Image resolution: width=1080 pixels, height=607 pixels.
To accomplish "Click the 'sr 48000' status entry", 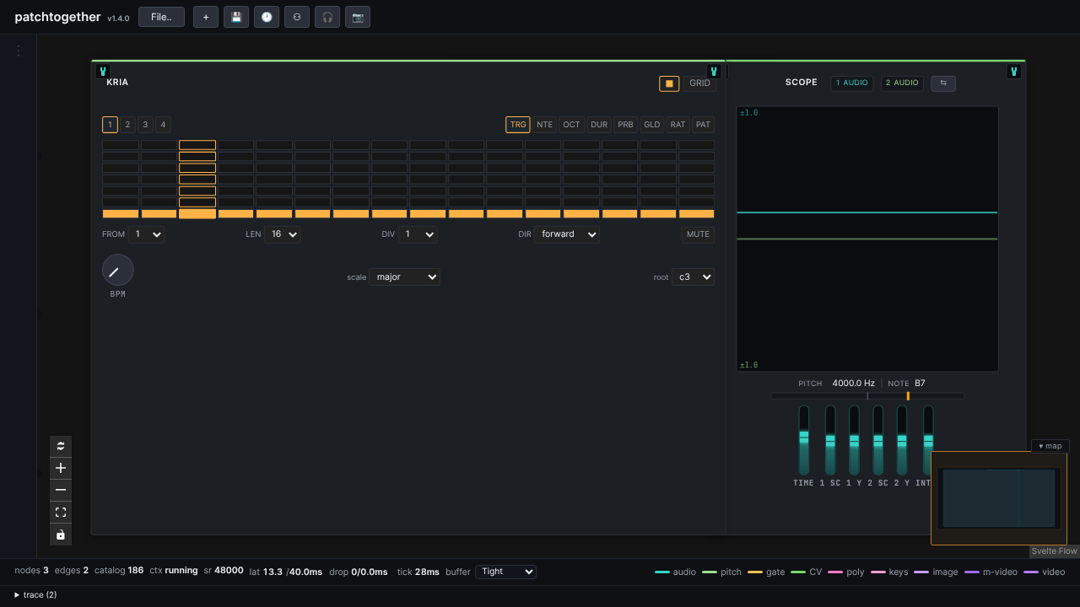I will point(224,571).
